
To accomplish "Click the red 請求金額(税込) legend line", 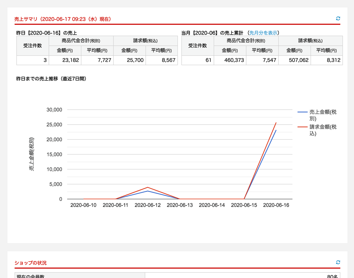I will point(302,127).
